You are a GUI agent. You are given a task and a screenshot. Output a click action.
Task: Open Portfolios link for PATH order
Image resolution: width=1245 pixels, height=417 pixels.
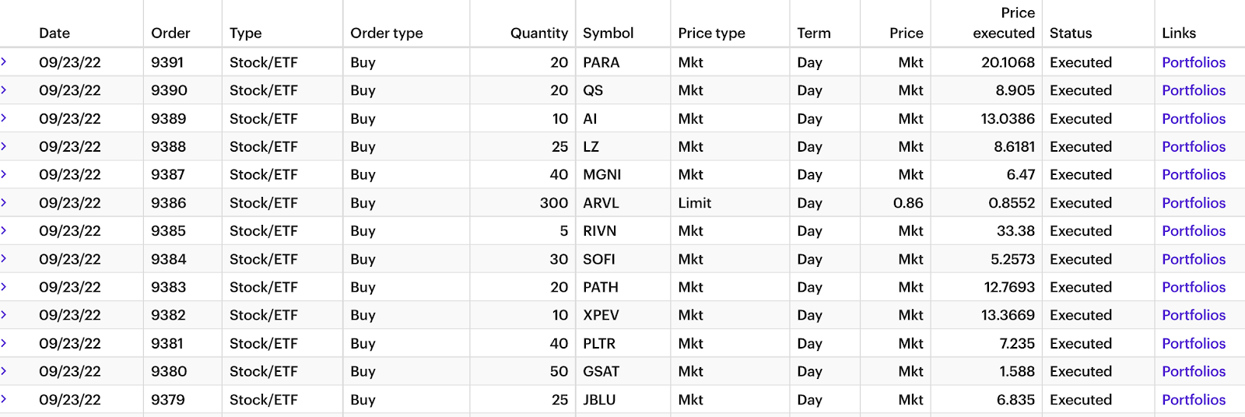[x=1194, y=287]
